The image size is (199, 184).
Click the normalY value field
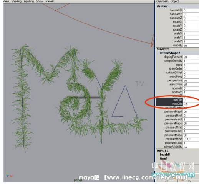tap(191, 92)
